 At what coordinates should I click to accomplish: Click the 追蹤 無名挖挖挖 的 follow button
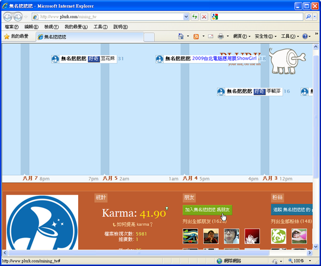pos(292,210)
